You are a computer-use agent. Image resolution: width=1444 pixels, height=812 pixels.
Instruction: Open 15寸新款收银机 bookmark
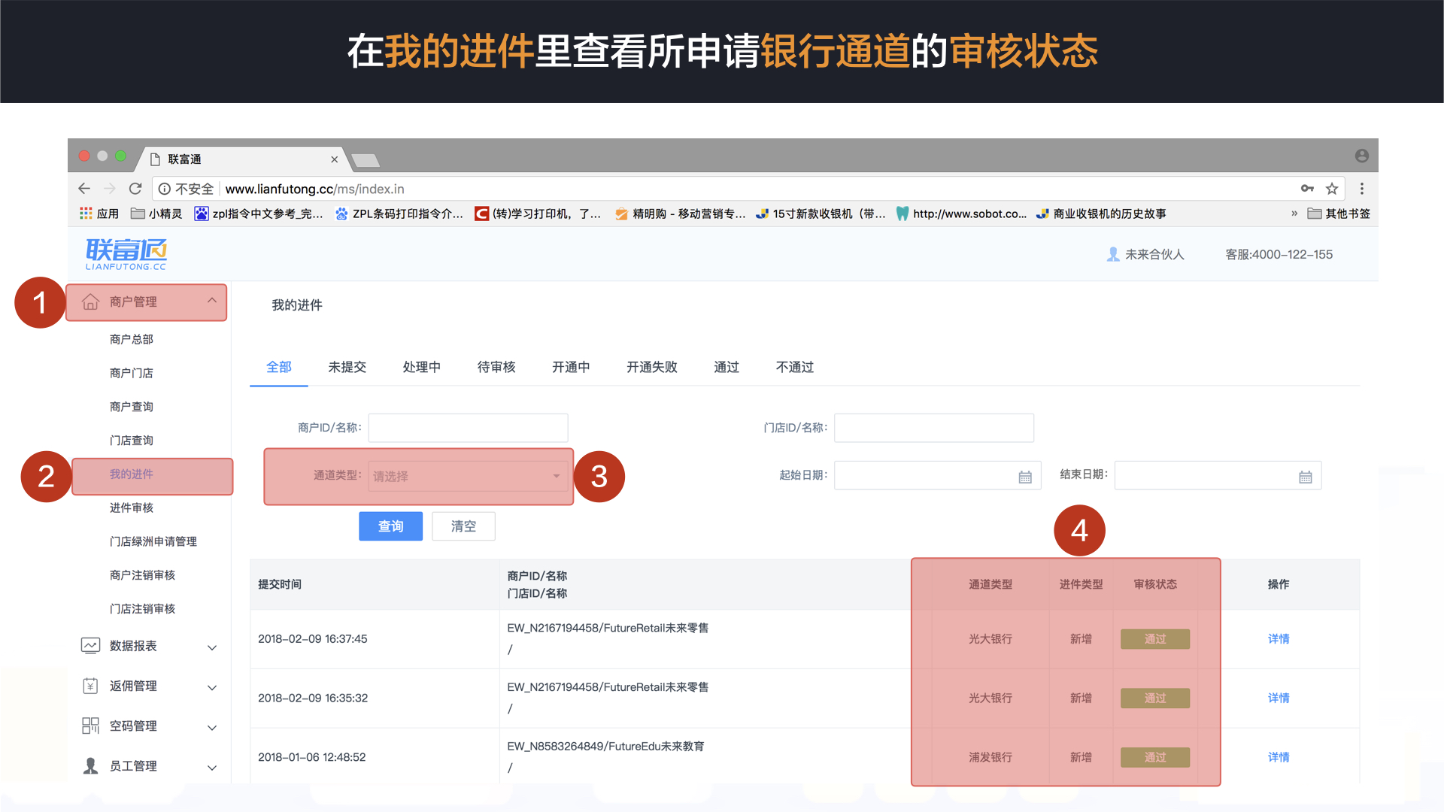point(821,214)
